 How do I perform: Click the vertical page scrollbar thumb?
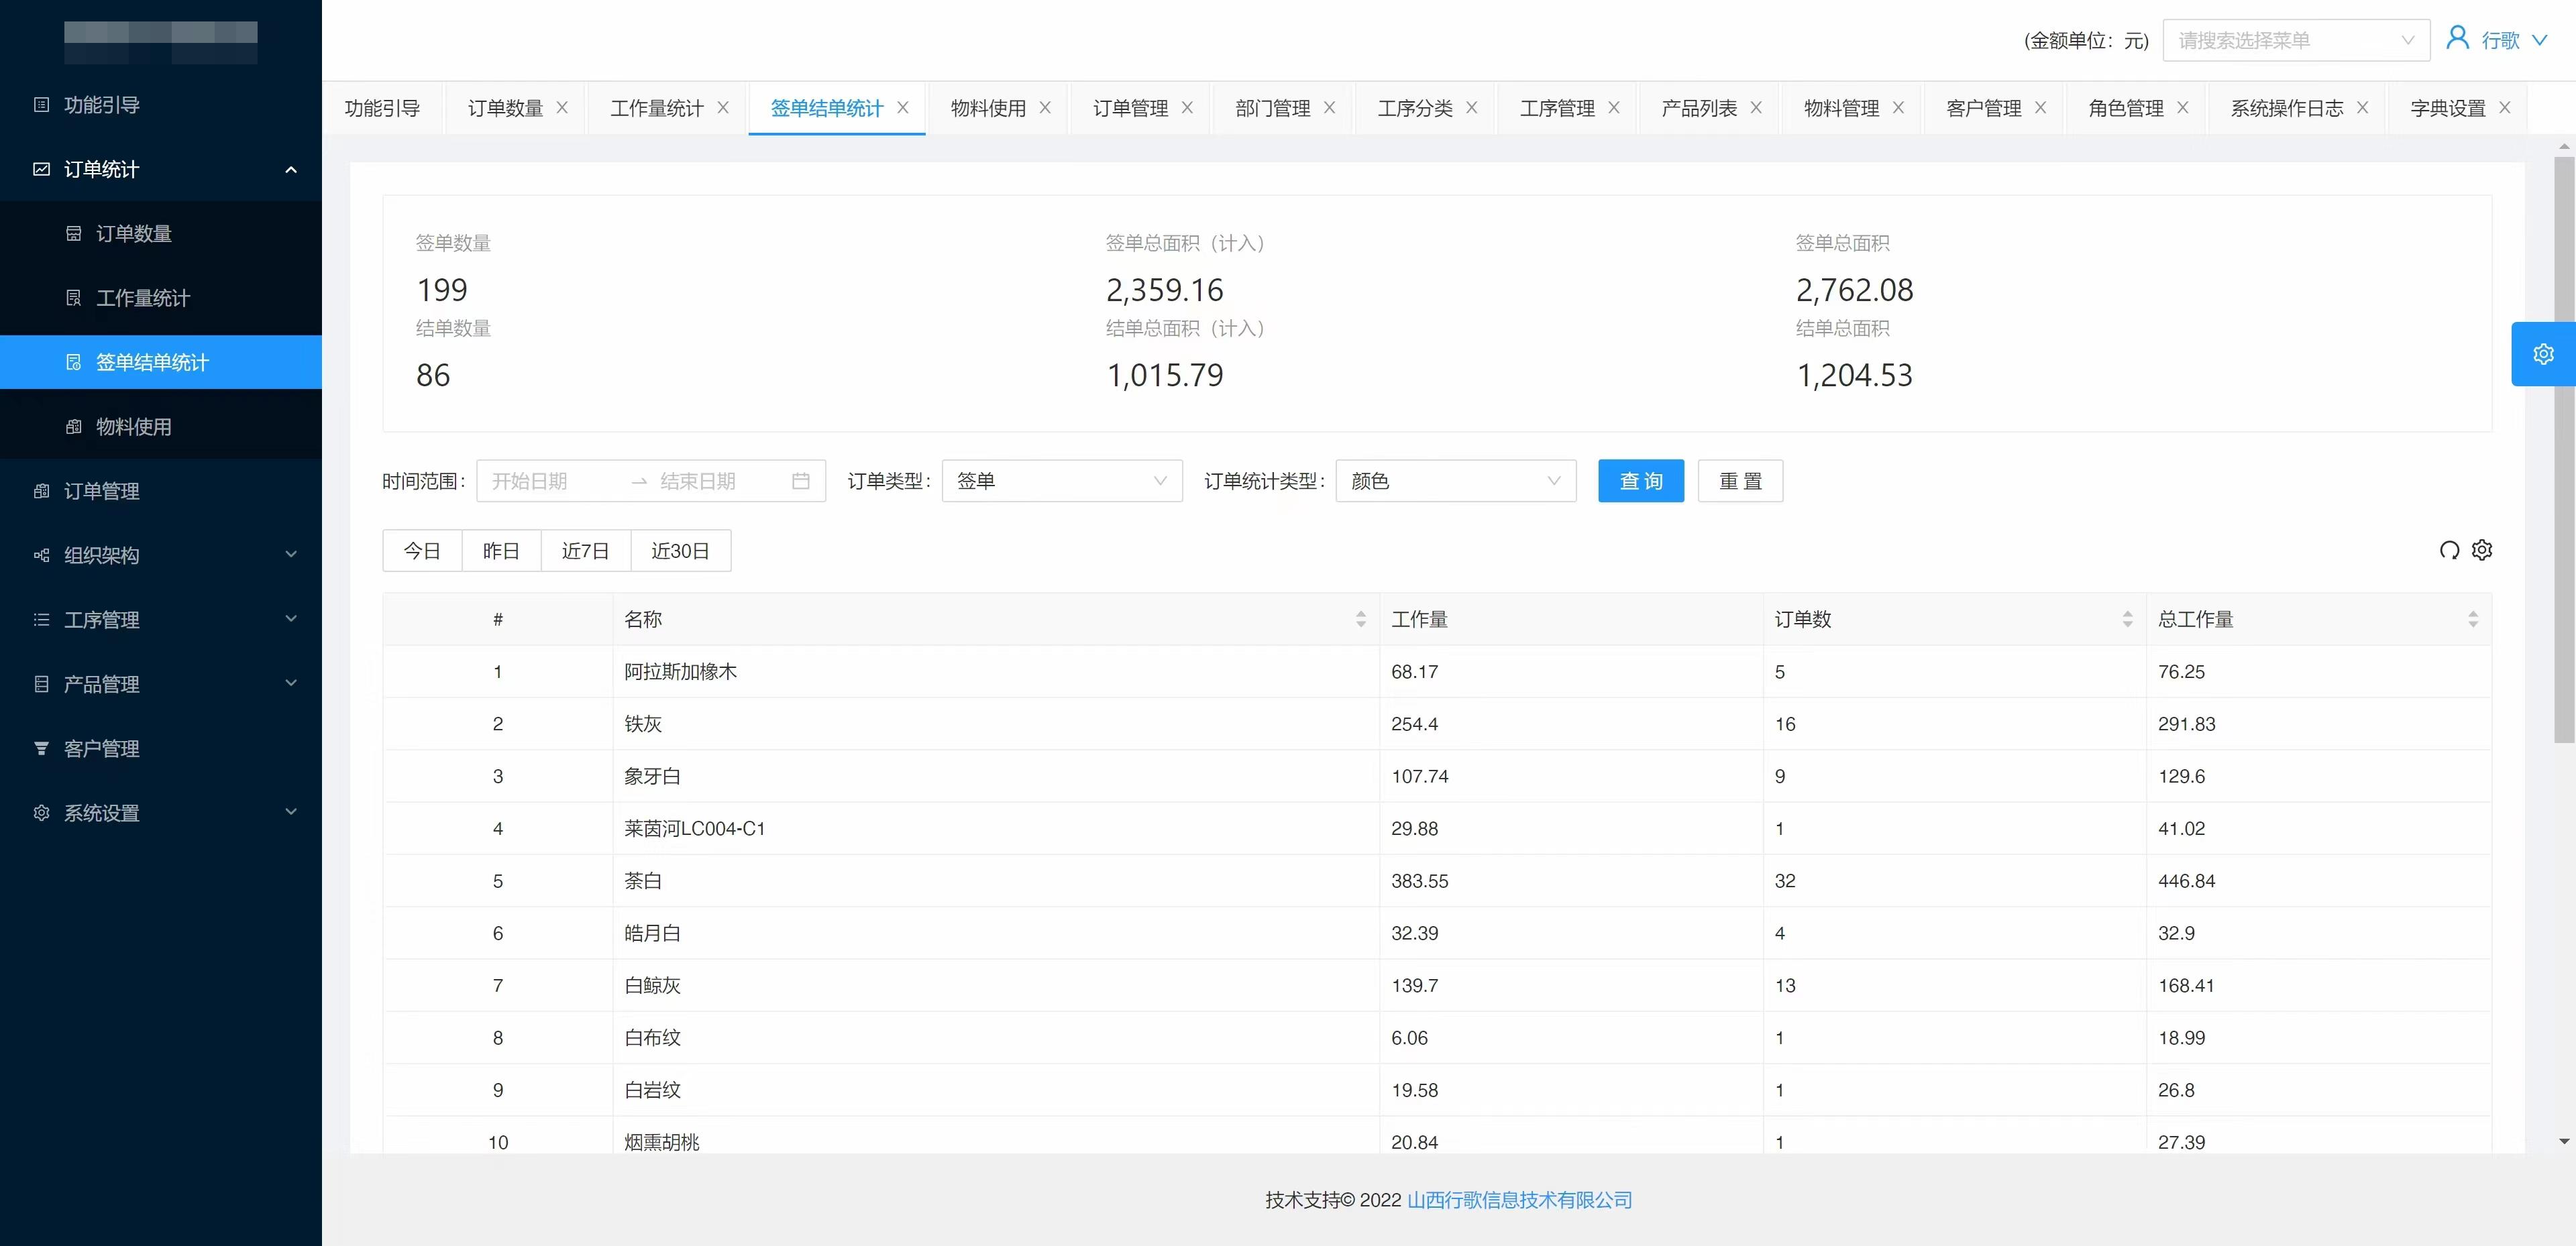coord(2564,449)
